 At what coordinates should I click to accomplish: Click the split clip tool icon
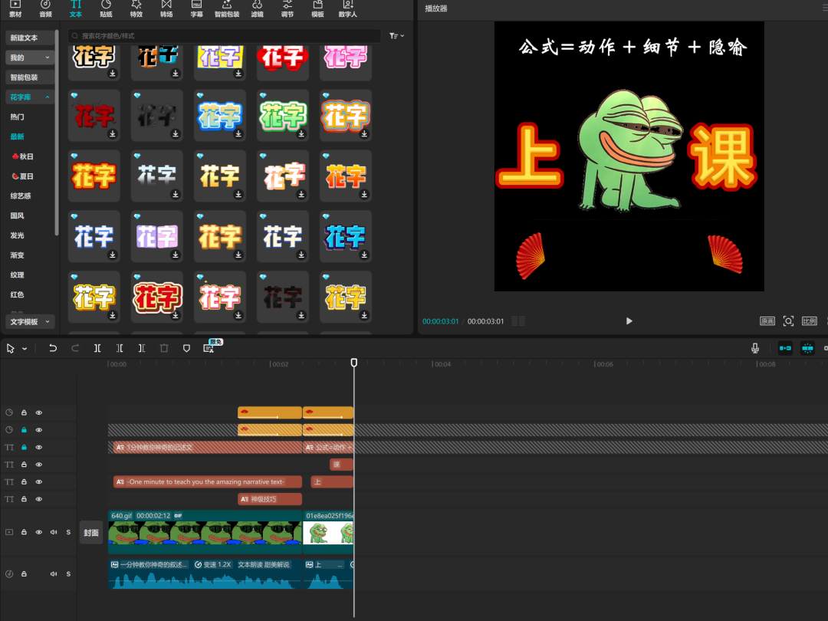[97, 348]
